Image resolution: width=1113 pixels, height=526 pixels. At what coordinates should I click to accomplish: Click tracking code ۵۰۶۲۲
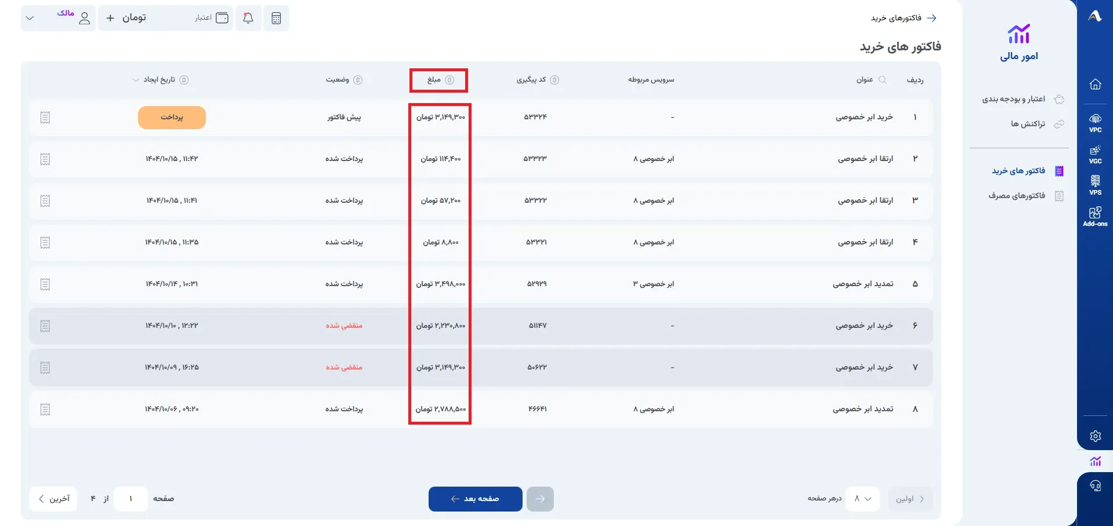537,367
